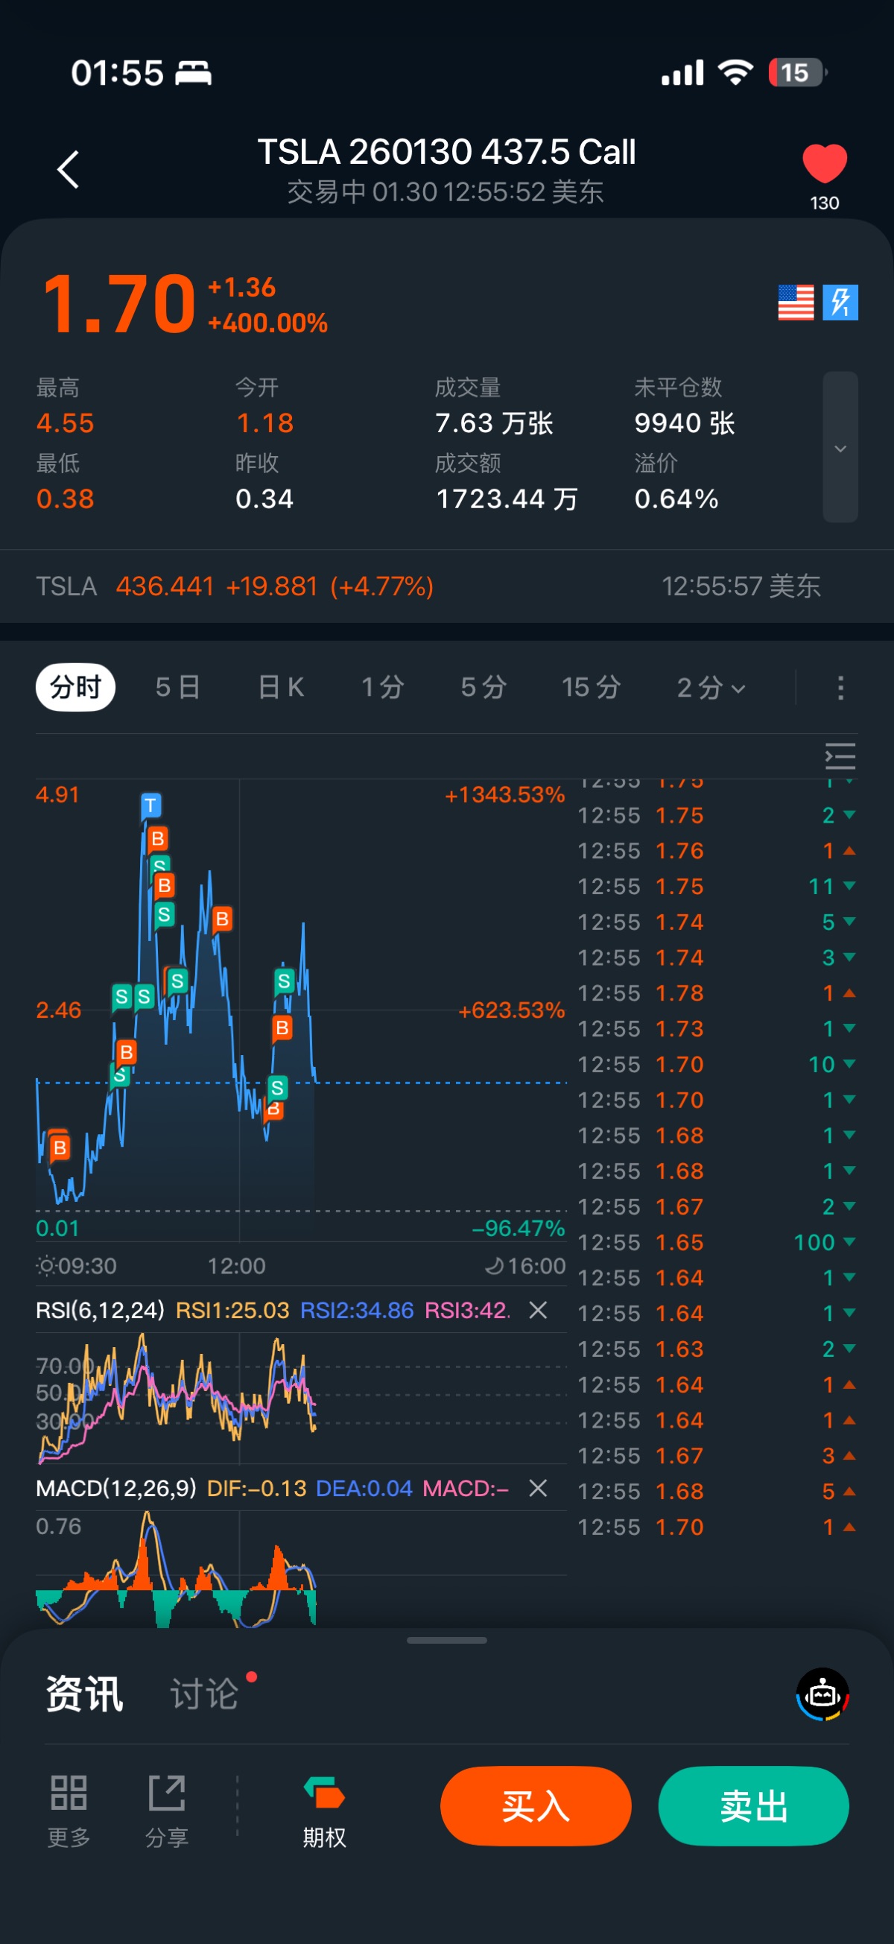Screen dimensions: 894x1944
Task: Tap the 分享 share icon
Action: click(x=167, y=1811)
